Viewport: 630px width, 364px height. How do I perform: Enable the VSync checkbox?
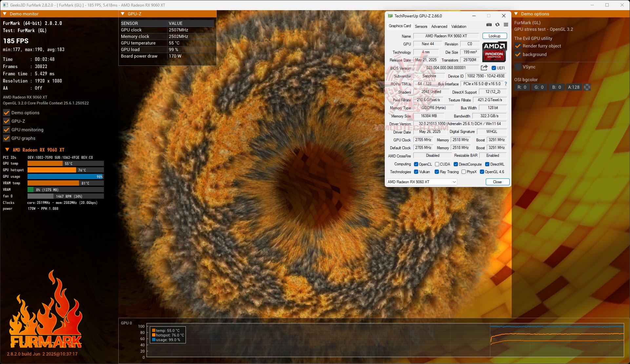coord(518,67)
